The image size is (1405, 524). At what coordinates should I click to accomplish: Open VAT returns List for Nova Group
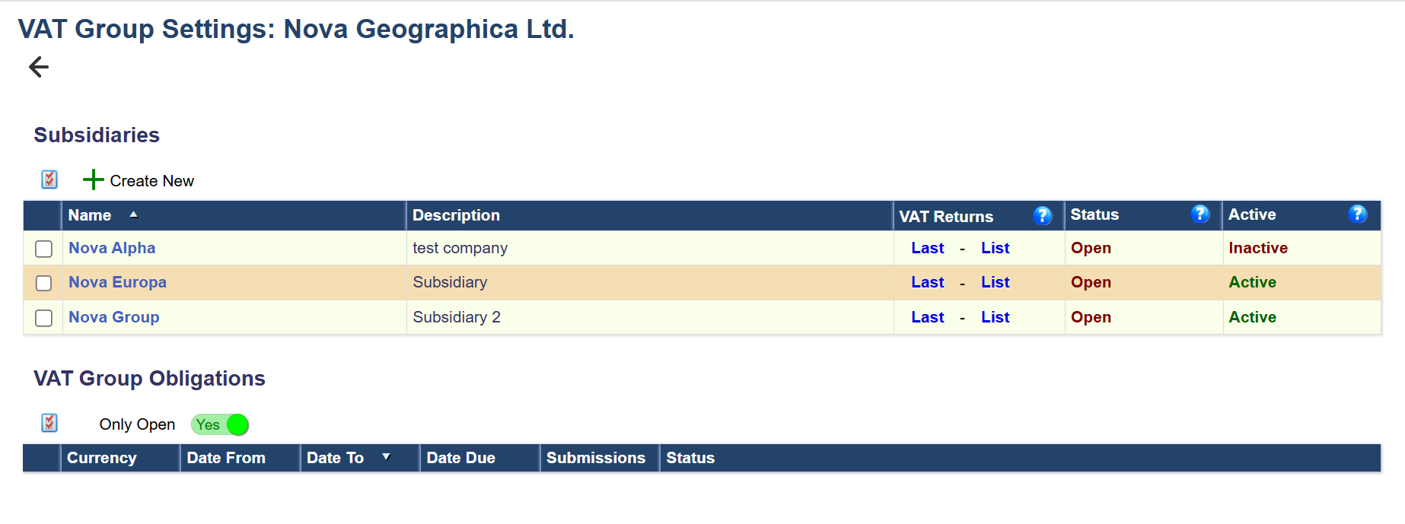[995, 317]
